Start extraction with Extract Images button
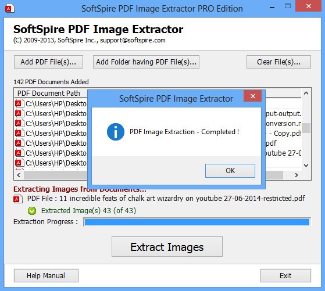This screenshot has height=291, width=325. click(167, 247)
